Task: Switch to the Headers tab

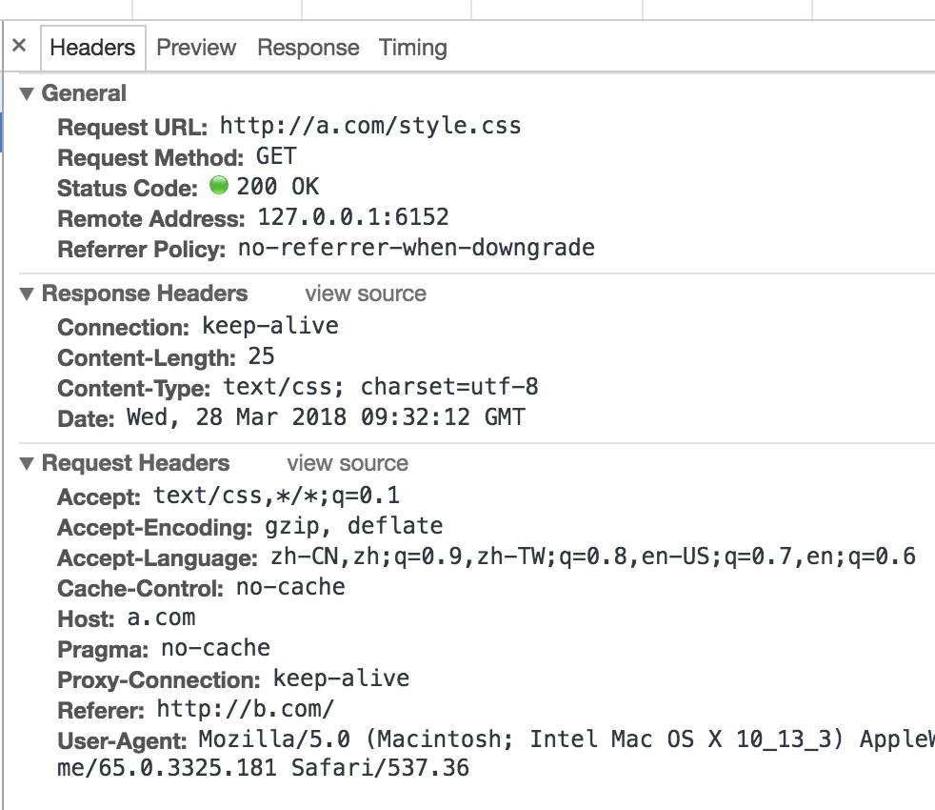Action: [93, 48]
